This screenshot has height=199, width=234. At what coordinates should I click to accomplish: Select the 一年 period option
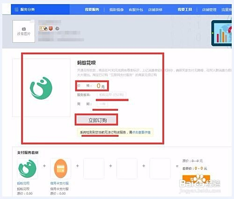(102, 104)
